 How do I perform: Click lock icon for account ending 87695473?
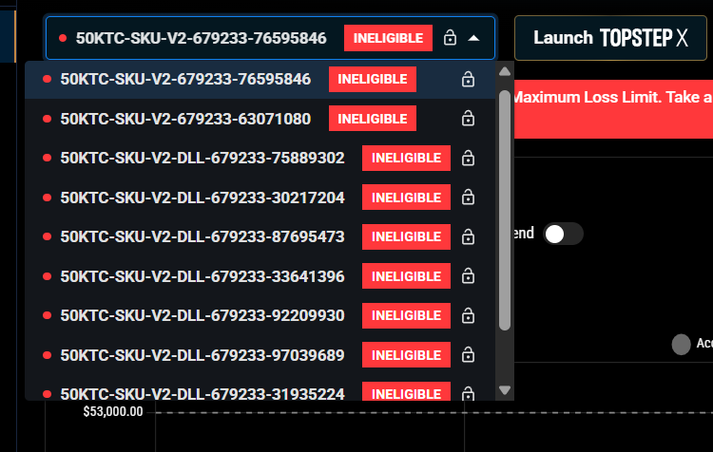coord(468,236)
